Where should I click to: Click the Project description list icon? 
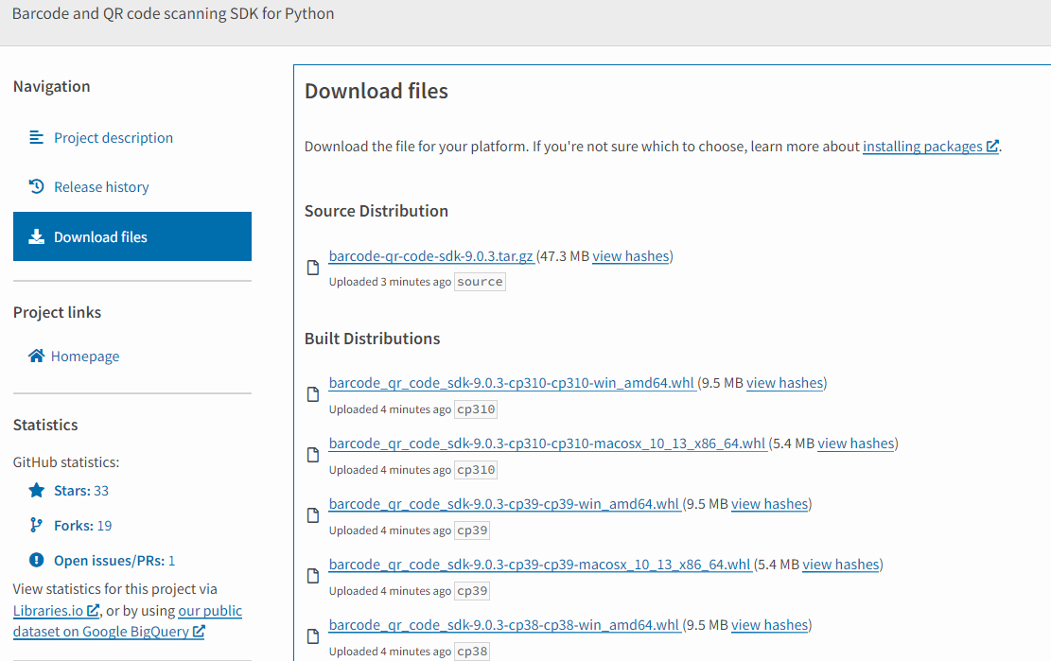tap(37, 138)
